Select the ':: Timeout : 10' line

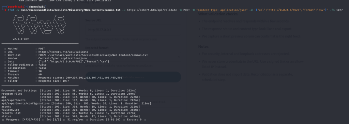coord(22,71)
